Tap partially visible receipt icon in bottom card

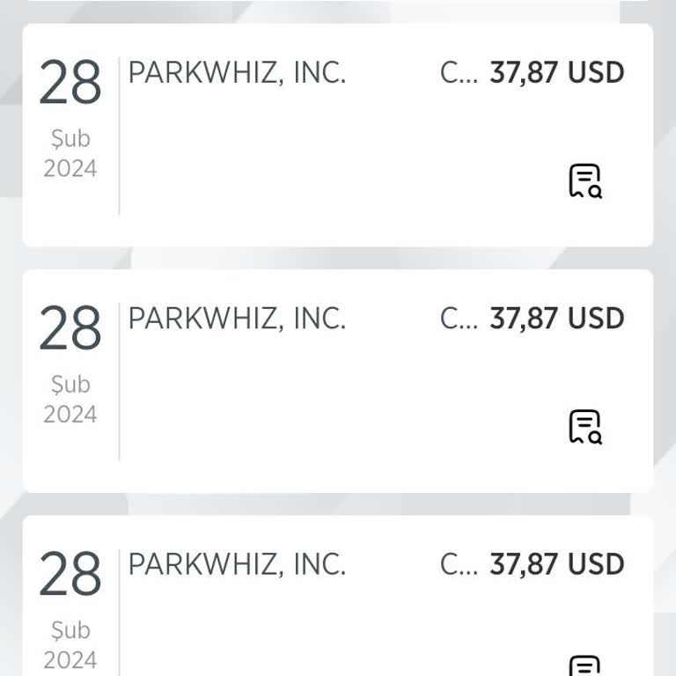[584, 666]
